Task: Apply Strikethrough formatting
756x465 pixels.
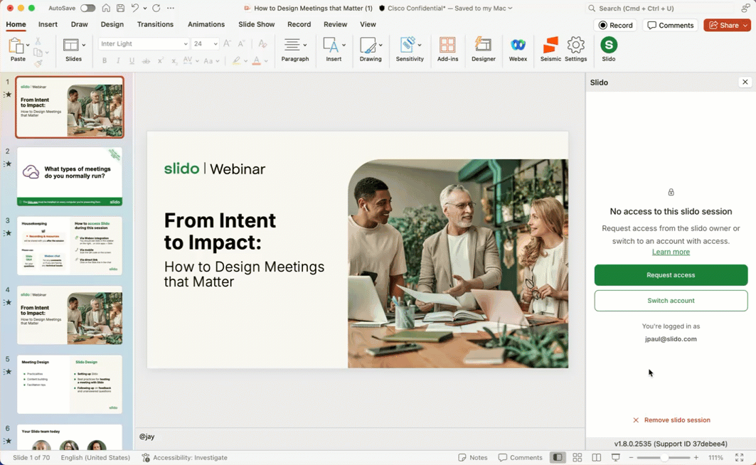Action: pyautogui.click(x=146, y=60)
